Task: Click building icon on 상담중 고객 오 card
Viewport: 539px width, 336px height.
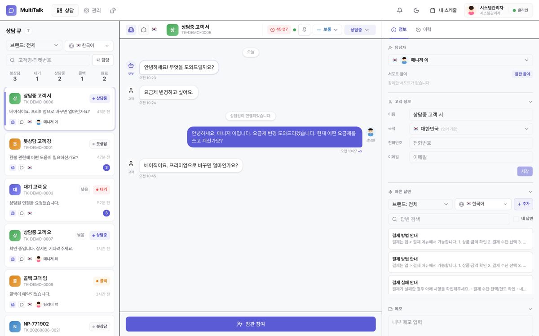Action: [x=13, y=259]
